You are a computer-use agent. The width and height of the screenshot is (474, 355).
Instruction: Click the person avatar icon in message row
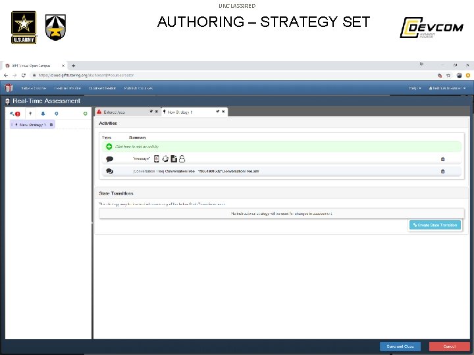pyautogui.click(x=182, y=158)
